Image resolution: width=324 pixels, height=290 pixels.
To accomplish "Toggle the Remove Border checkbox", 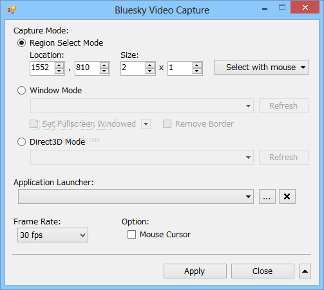I will [x=167, y=124].
